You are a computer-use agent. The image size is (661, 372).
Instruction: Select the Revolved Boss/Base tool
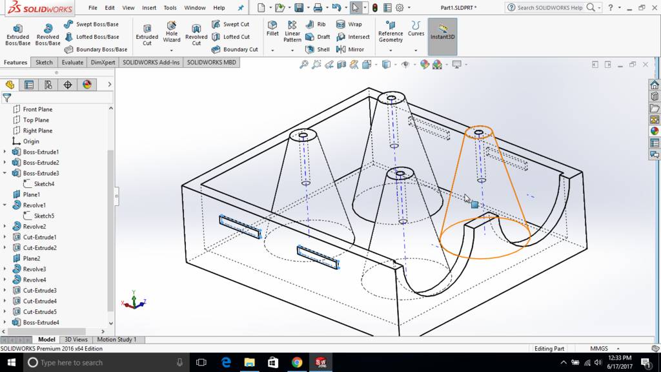point(48,35)
